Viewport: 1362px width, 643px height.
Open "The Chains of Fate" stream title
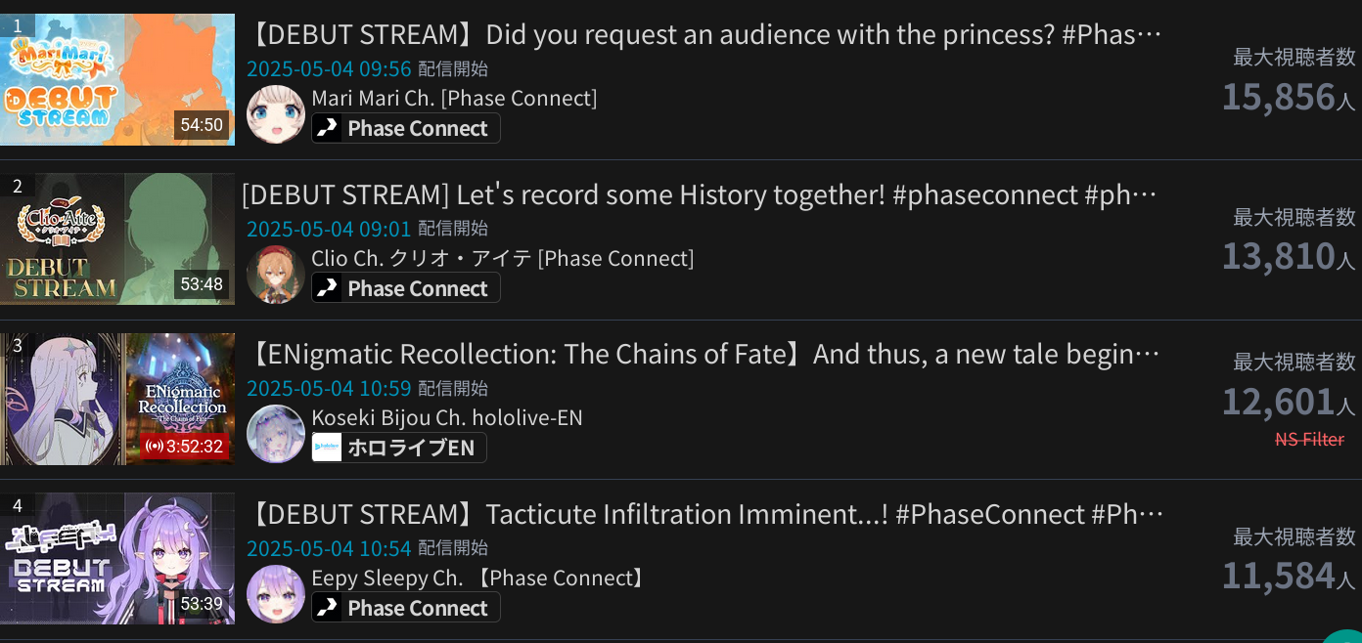pos(701,354)
